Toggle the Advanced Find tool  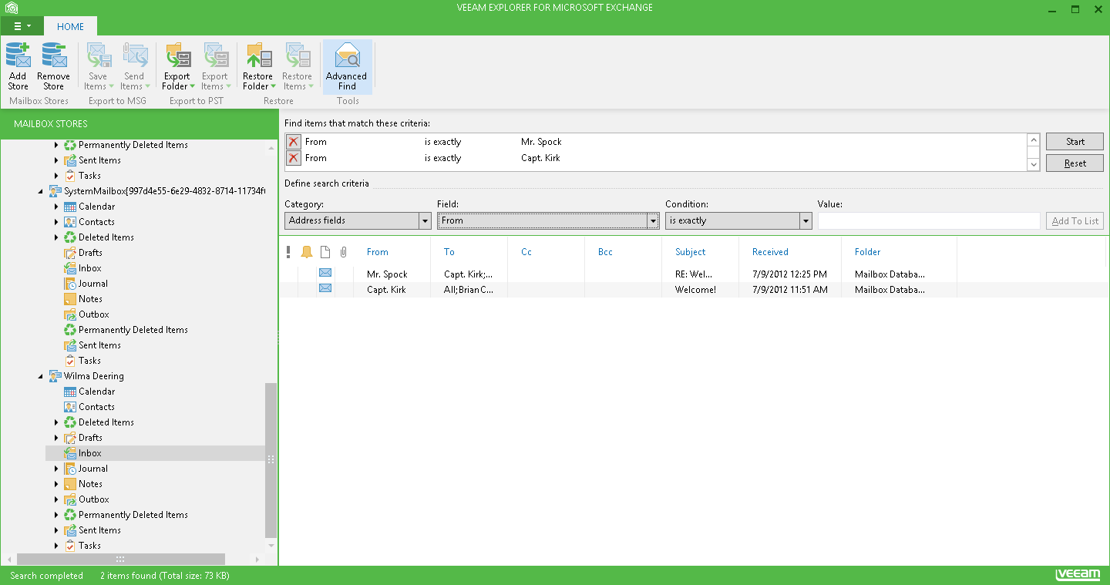tap(347, 66)
